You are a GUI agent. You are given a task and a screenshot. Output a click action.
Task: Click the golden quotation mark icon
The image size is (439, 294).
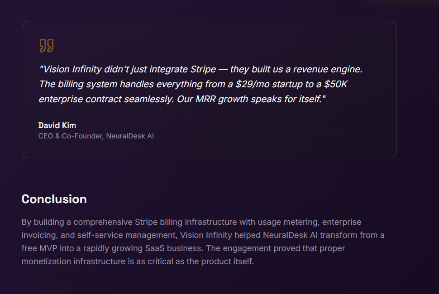click(x=46, y=46)
